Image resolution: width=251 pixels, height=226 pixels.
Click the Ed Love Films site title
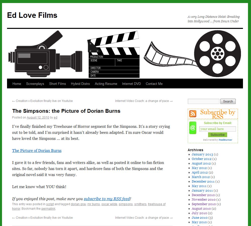click(32, 15)
